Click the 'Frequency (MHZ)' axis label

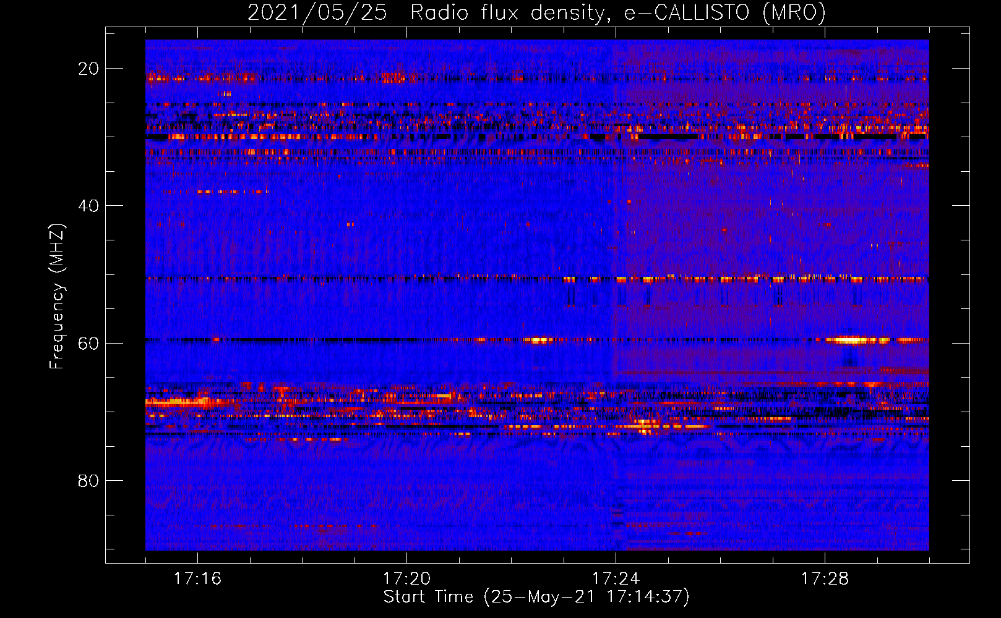point(57,297)
